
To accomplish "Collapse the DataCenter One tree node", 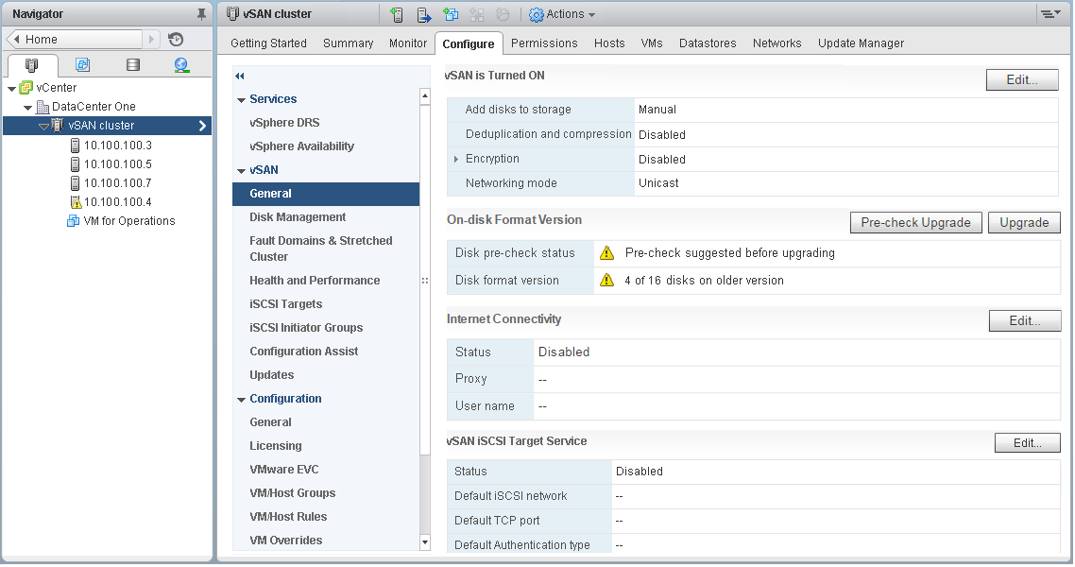I will 27,108.
